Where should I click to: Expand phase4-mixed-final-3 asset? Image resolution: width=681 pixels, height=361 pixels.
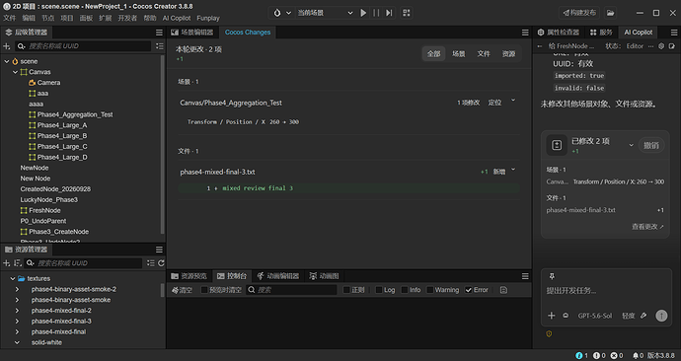click(17, 322)
